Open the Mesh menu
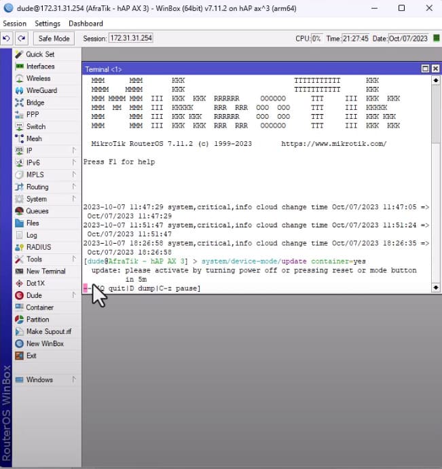The width and height of the screenshot is (442, 469). tap(34, 138)
